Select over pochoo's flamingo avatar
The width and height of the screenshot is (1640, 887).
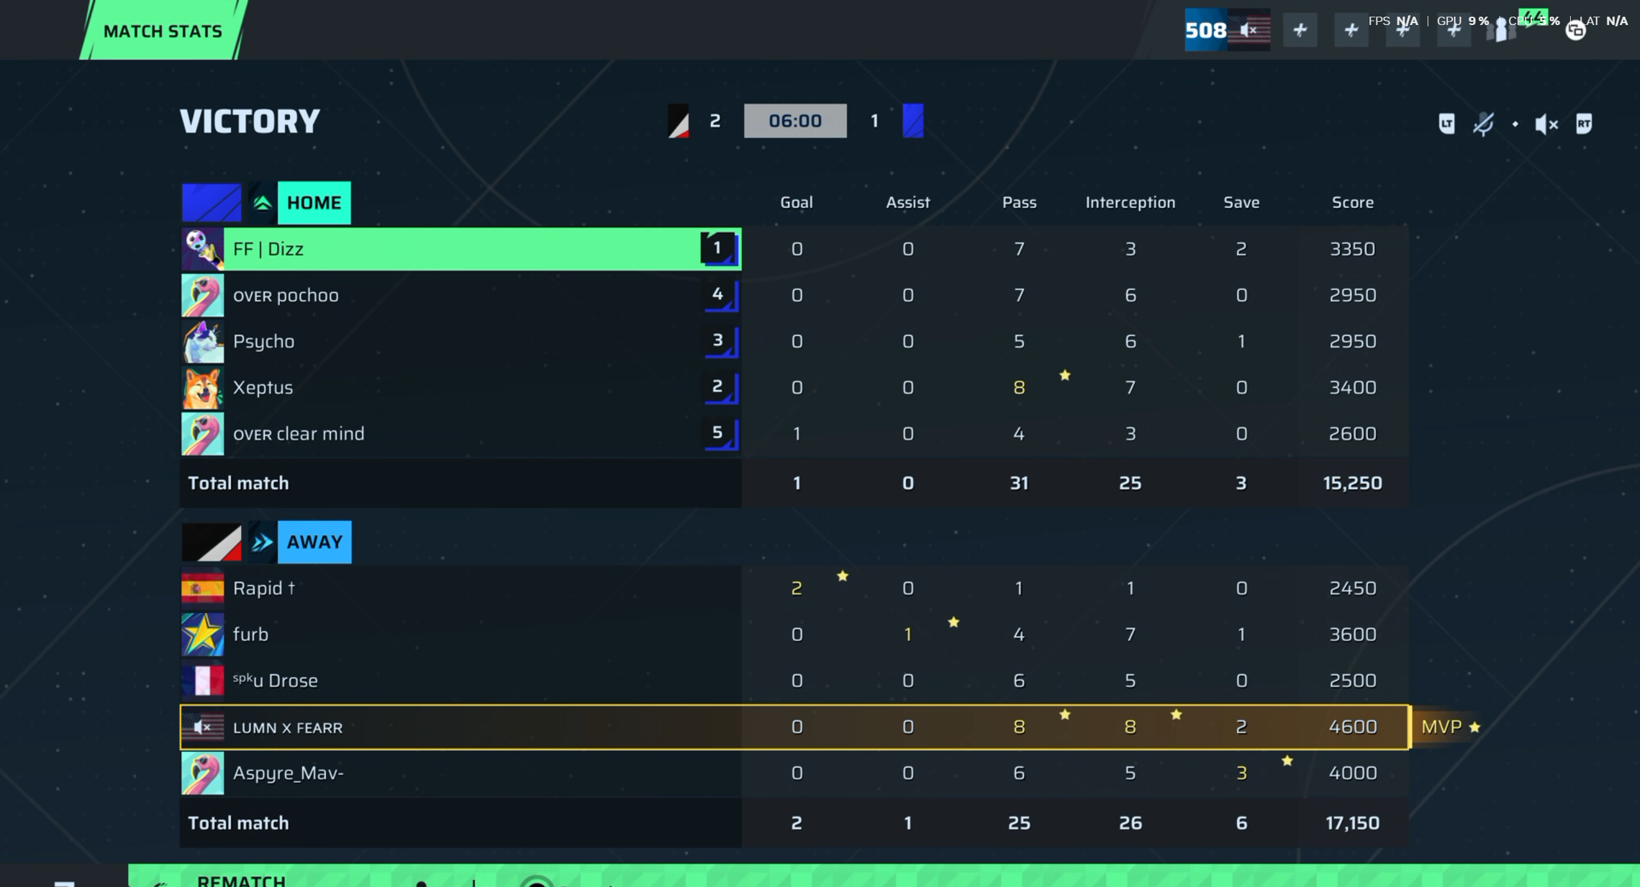coord(203,295)
